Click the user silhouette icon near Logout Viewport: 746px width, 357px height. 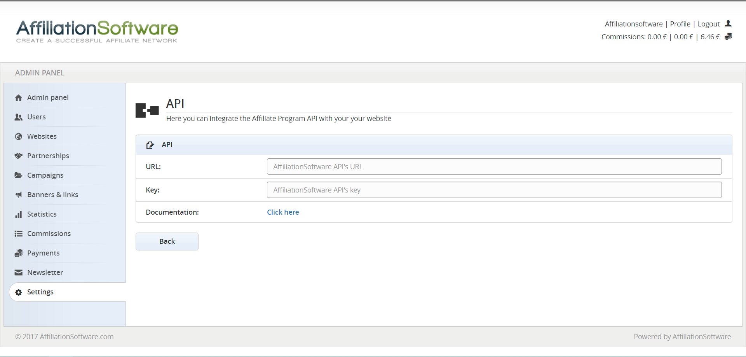(728, 24)
